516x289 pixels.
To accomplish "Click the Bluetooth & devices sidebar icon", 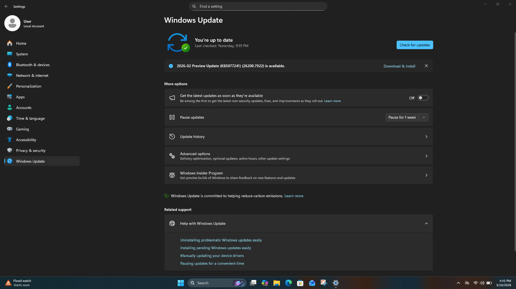I will (10, 65).
